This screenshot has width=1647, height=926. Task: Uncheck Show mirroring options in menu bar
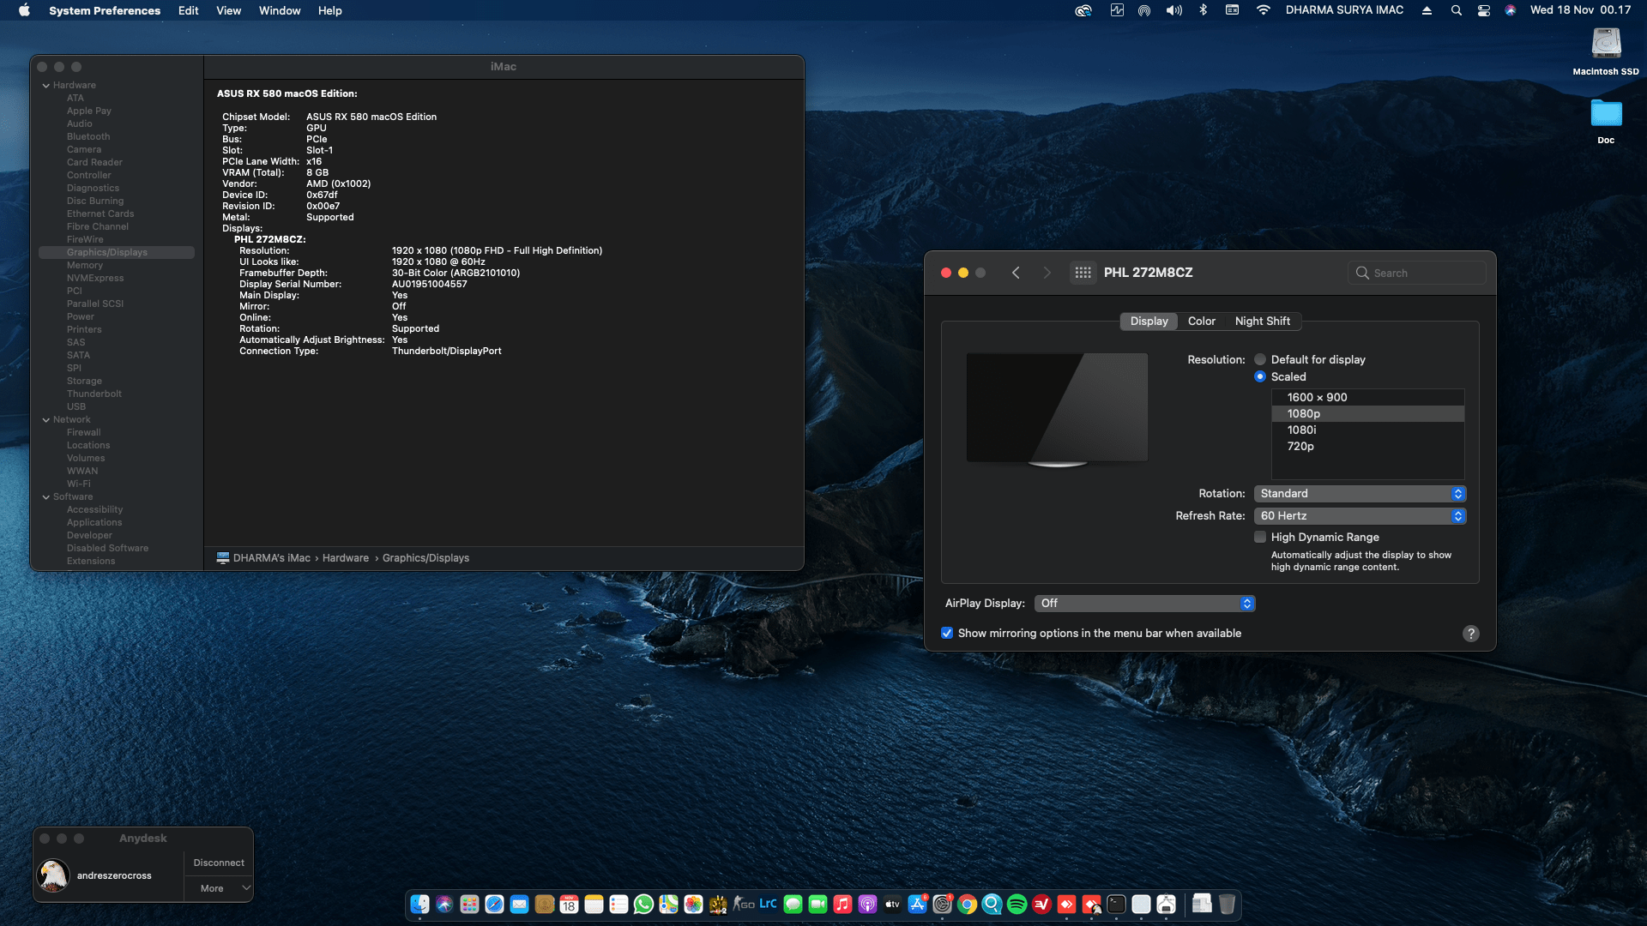[x=947, y=633]
